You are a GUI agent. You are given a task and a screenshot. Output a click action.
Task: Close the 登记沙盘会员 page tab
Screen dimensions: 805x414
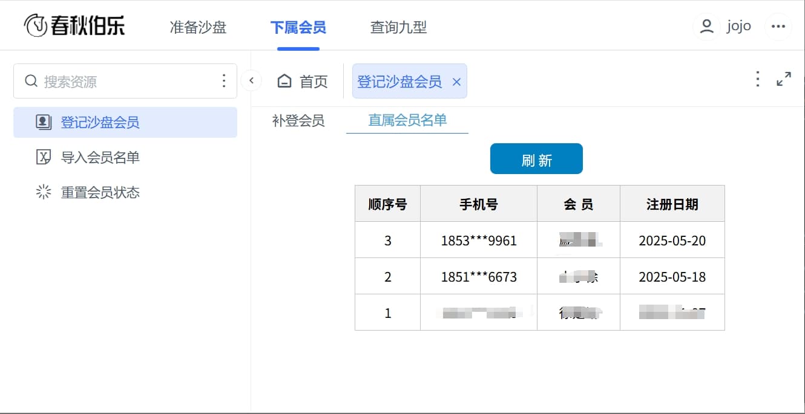(x=457, y=82)
